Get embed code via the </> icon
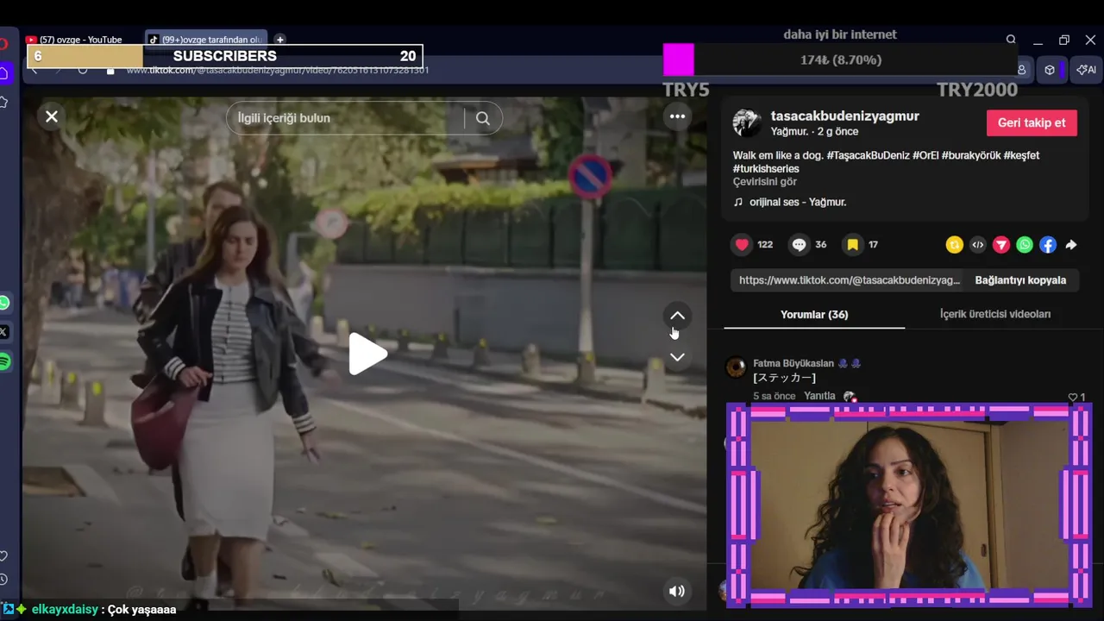This screenshot has width=1104, height=621. tap(977, 245)
